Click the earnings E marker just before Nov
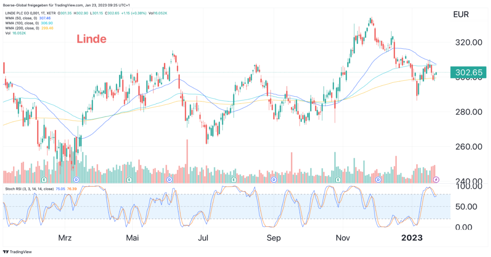 [338, 180]
